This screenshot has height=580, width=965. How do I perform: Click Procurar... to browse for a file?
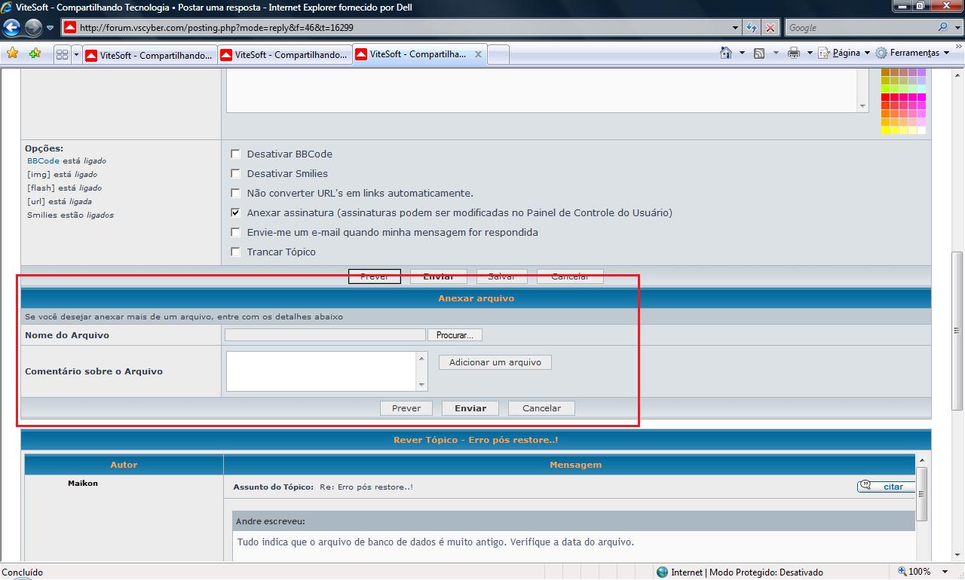[x=455, y=334]
